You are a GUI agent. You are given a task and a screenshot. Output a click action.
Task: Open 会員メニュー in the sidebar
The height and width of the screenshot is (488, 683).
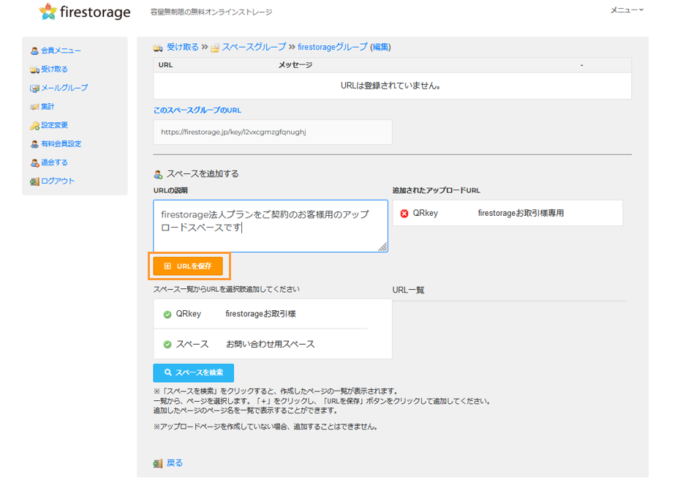61,50
